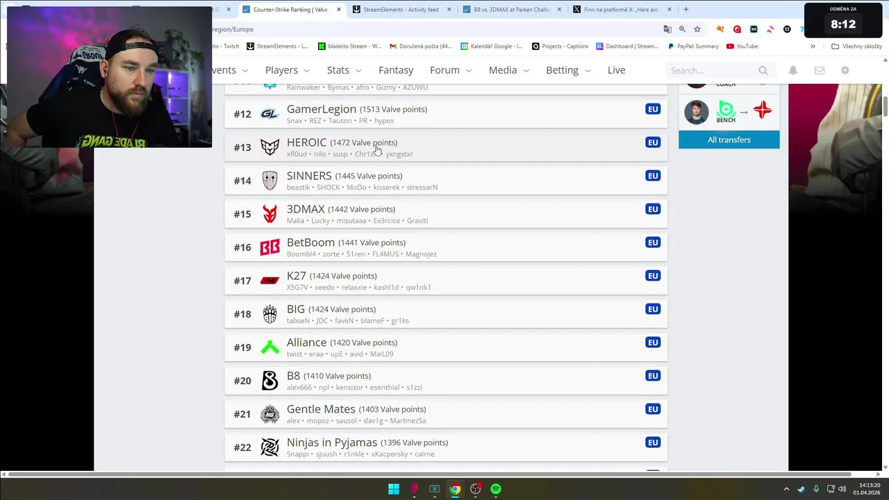Viewport: 889px width, 500px height.
Task: Click EU region badge for GamerLegion
Action: click(x=653, y=109)
